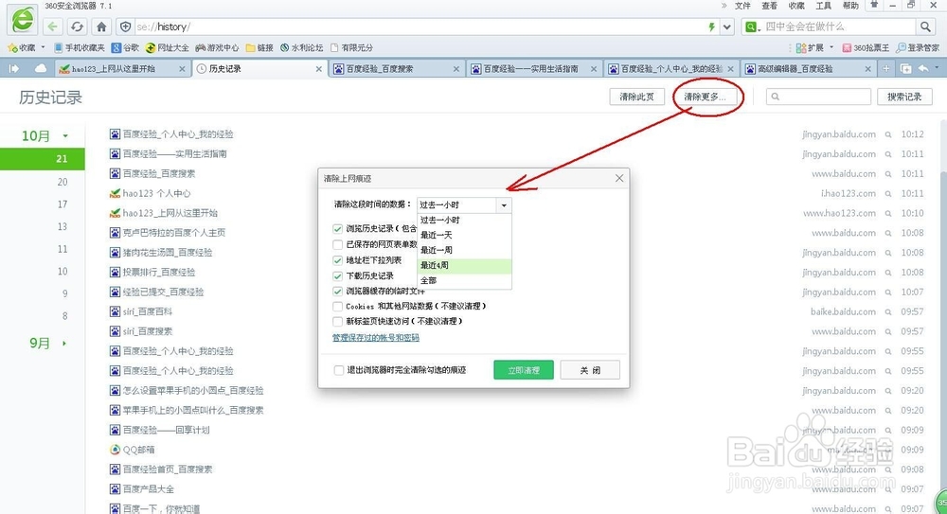Open the 帮助 menu
This screenshot has width=947, height=514.
click(851, 6)
